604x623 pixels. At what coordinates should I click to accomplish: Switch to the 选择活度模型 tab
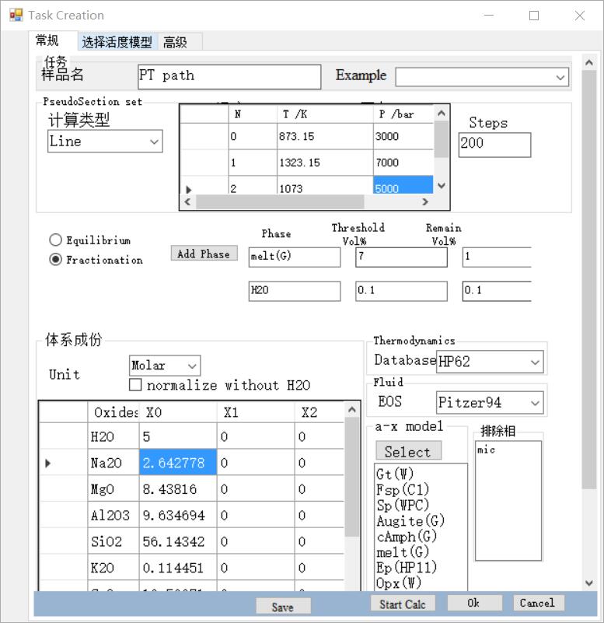point(117,42)
